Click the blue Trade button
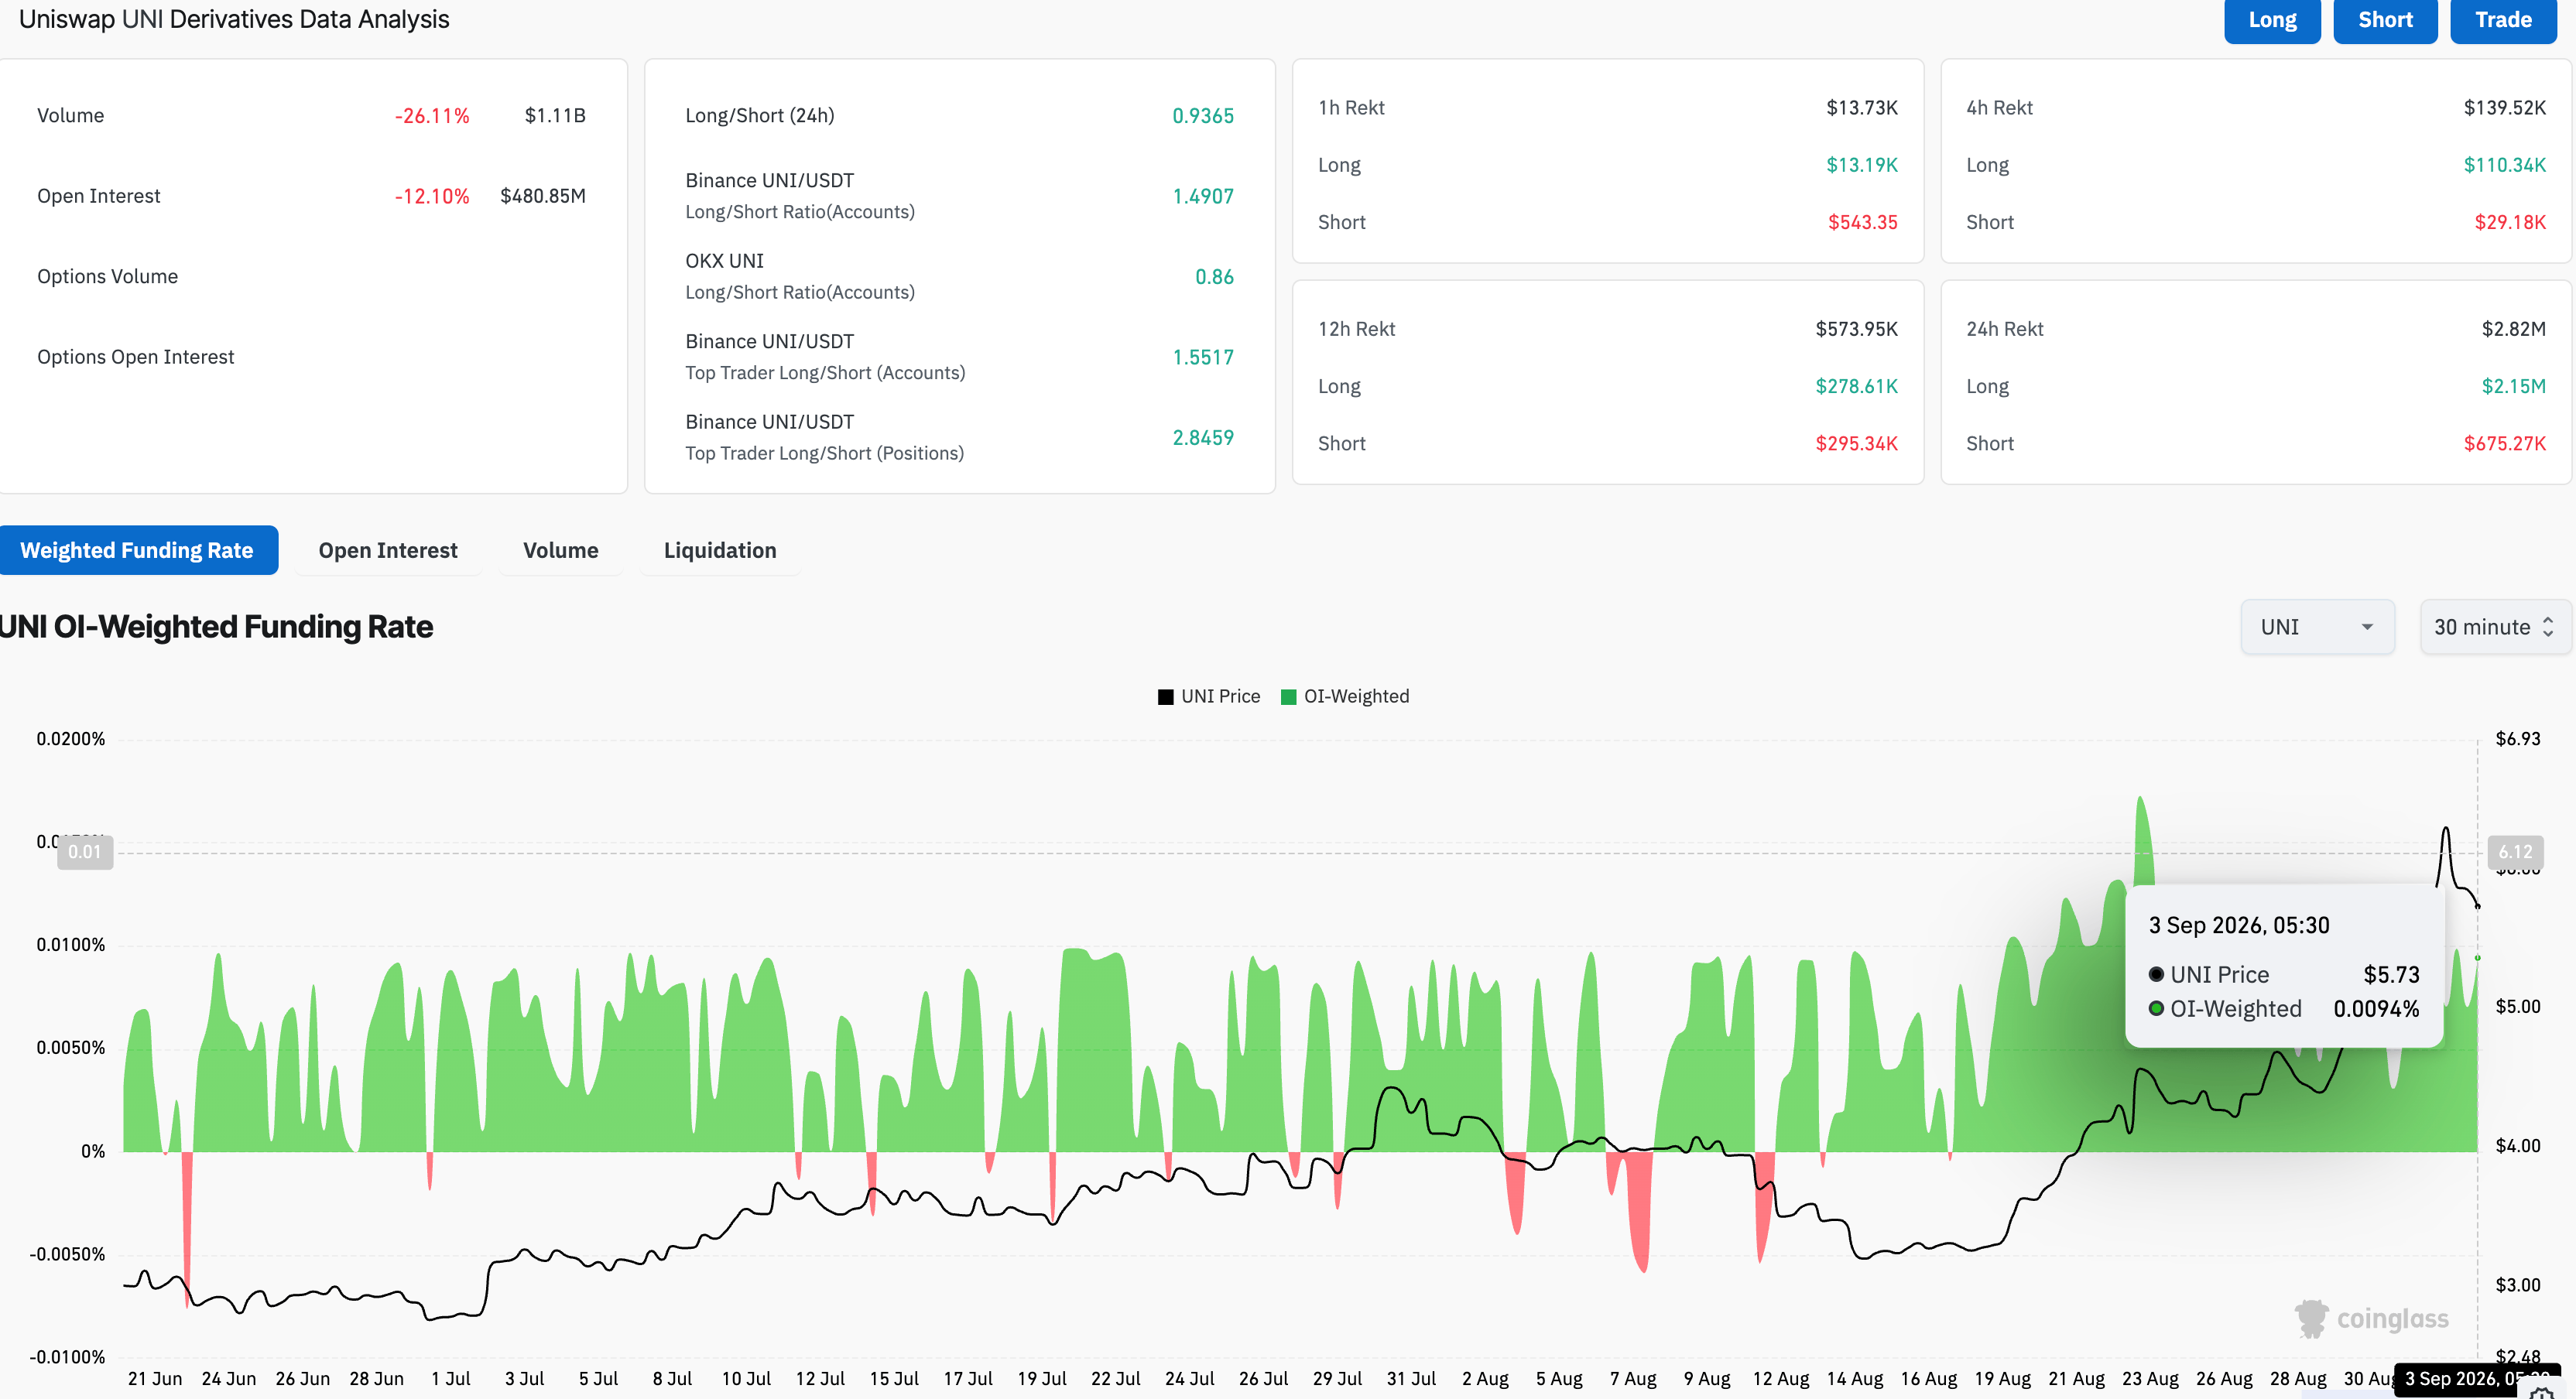Screen dimensions: 2576x1399 pyautogui.click(x=2503, y=20)
